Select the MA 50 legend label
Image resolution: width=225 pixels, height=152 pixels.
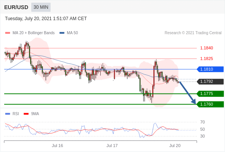tap(72, 33)
